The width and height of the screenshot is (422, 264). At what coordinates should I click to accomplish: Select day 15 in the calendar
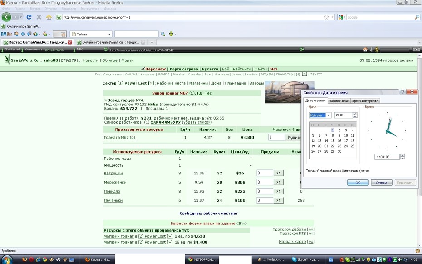[333, 140]
